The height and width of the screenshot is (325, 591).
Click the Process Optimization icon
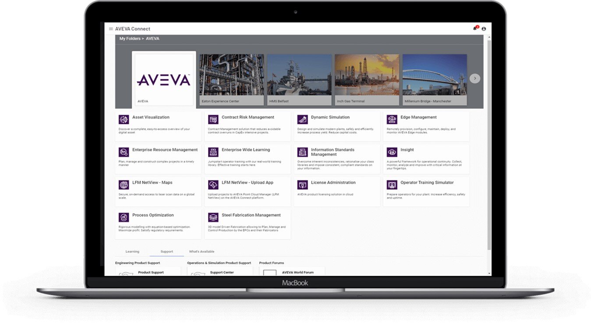pyautogui.click(x=124, y=217)
